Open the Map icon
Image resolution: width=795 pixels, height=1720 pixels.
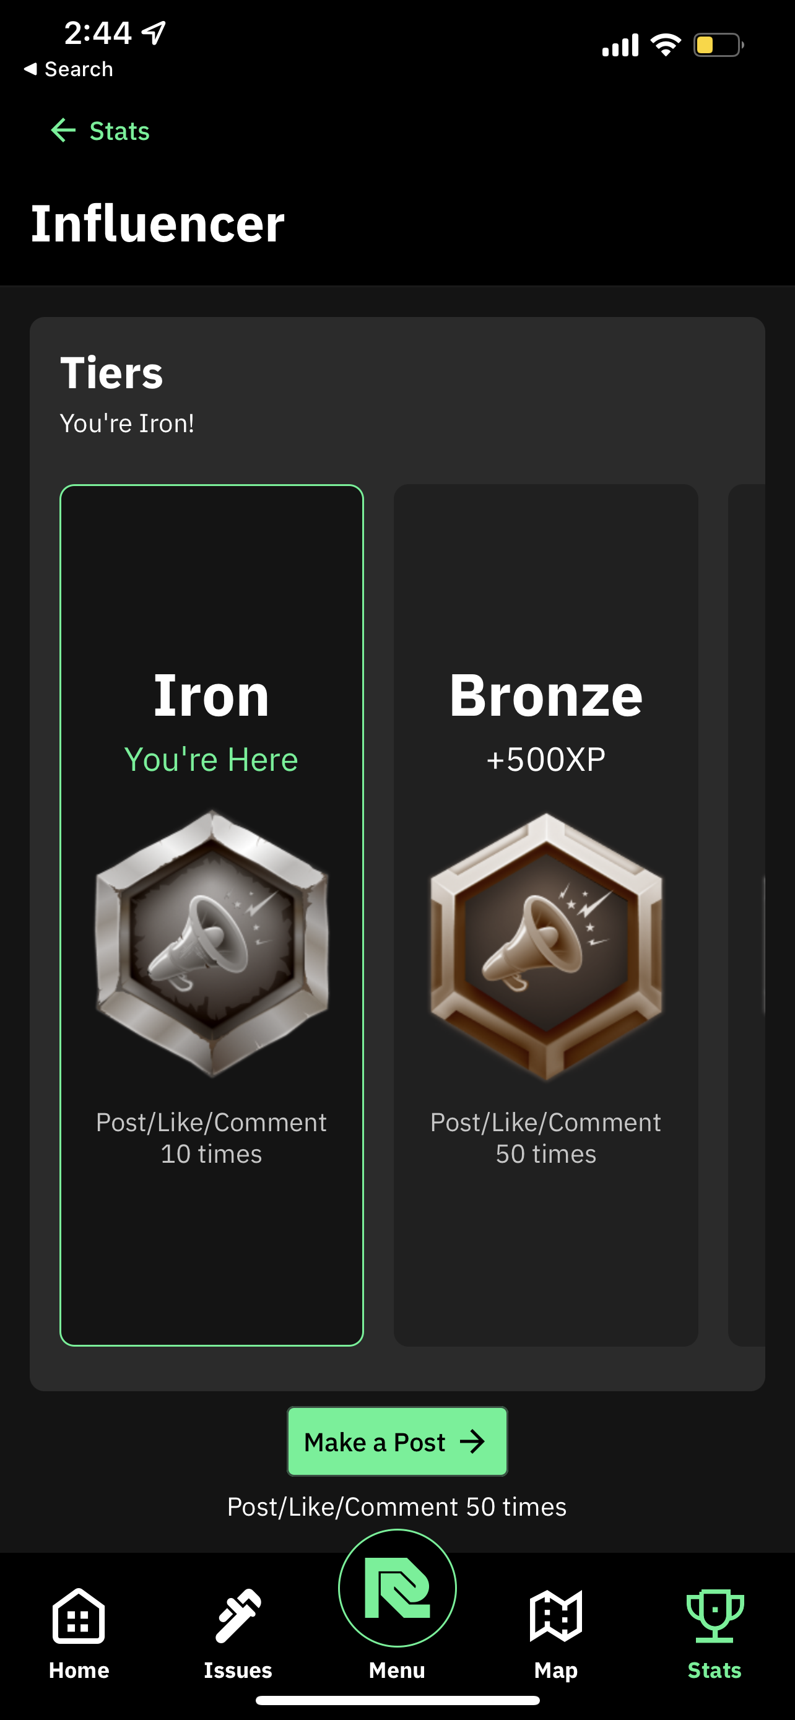[555, 1616]
